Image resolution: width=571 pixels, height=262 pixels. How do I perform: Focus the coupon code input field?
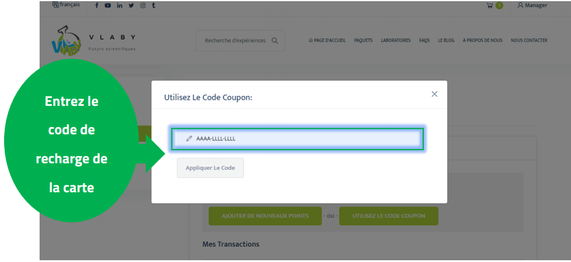(x=299, y=138)
